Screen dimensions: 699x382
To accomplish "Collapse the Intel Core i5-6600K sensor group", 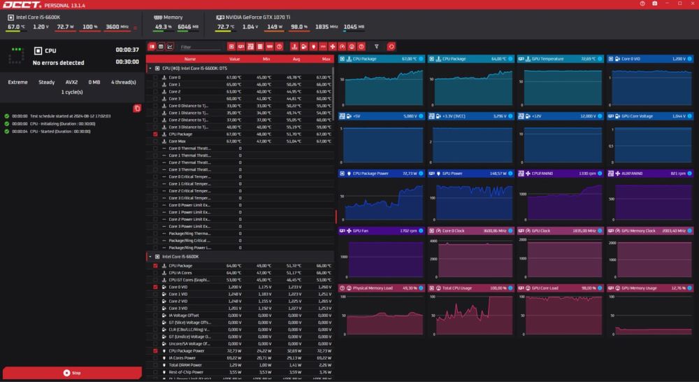I will [x=149, y=257].
